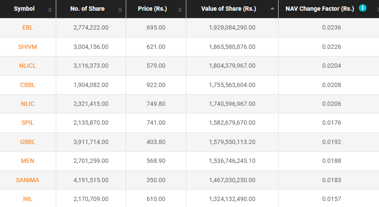379x207 pixels.
Task: Sort by Symbol column arrows
Action: click(50, 10)
